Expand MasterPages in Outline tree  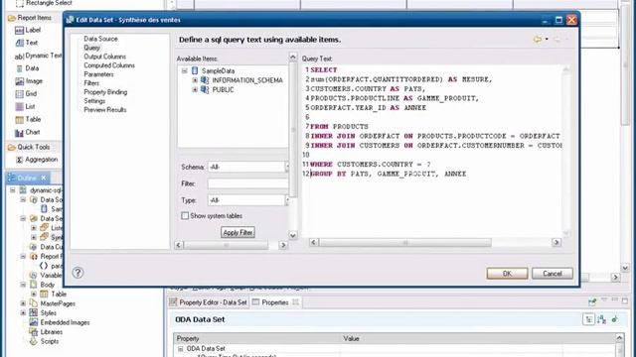pyautogui.click(x=23, y=303)
